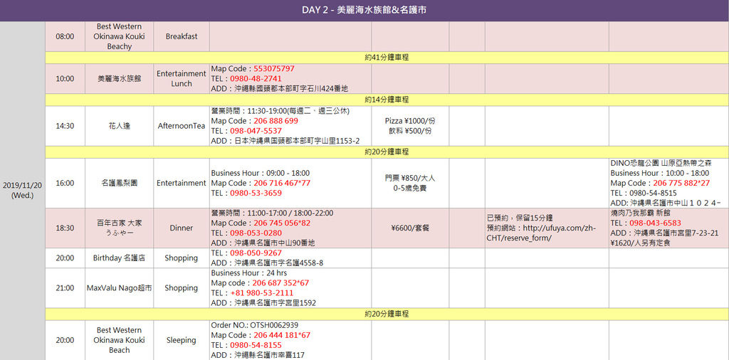Screen dimensions: 729x360
Task: Click the Breakfast activity cell
Action: tap(182, 36)
